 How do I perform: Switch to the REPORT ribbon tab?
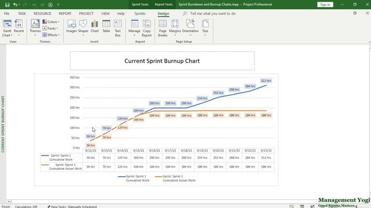click(x=65, y=13)
